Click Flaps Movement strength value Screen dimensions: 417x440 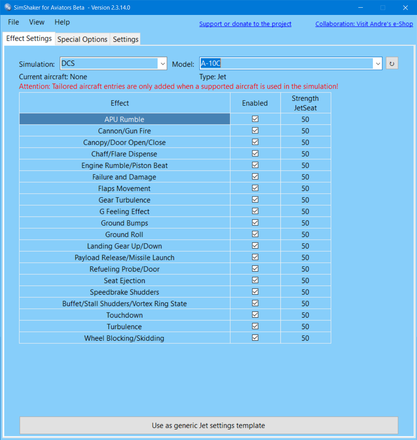pos(306,188)
